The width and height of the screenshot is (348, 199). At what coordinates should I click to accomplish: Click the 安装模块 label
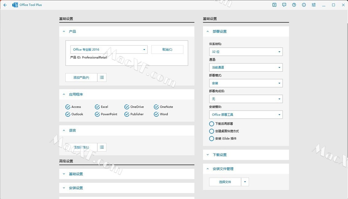click(215, 107)
